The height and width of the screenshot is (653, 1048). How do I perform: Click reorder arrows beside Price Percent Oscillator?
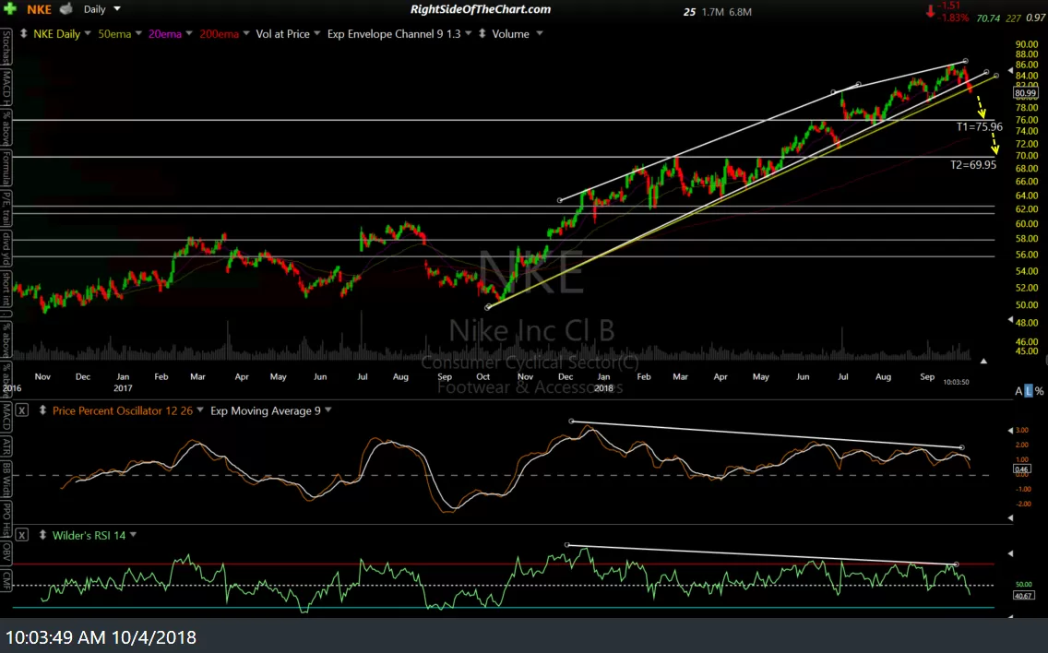(x=42, y=410)
